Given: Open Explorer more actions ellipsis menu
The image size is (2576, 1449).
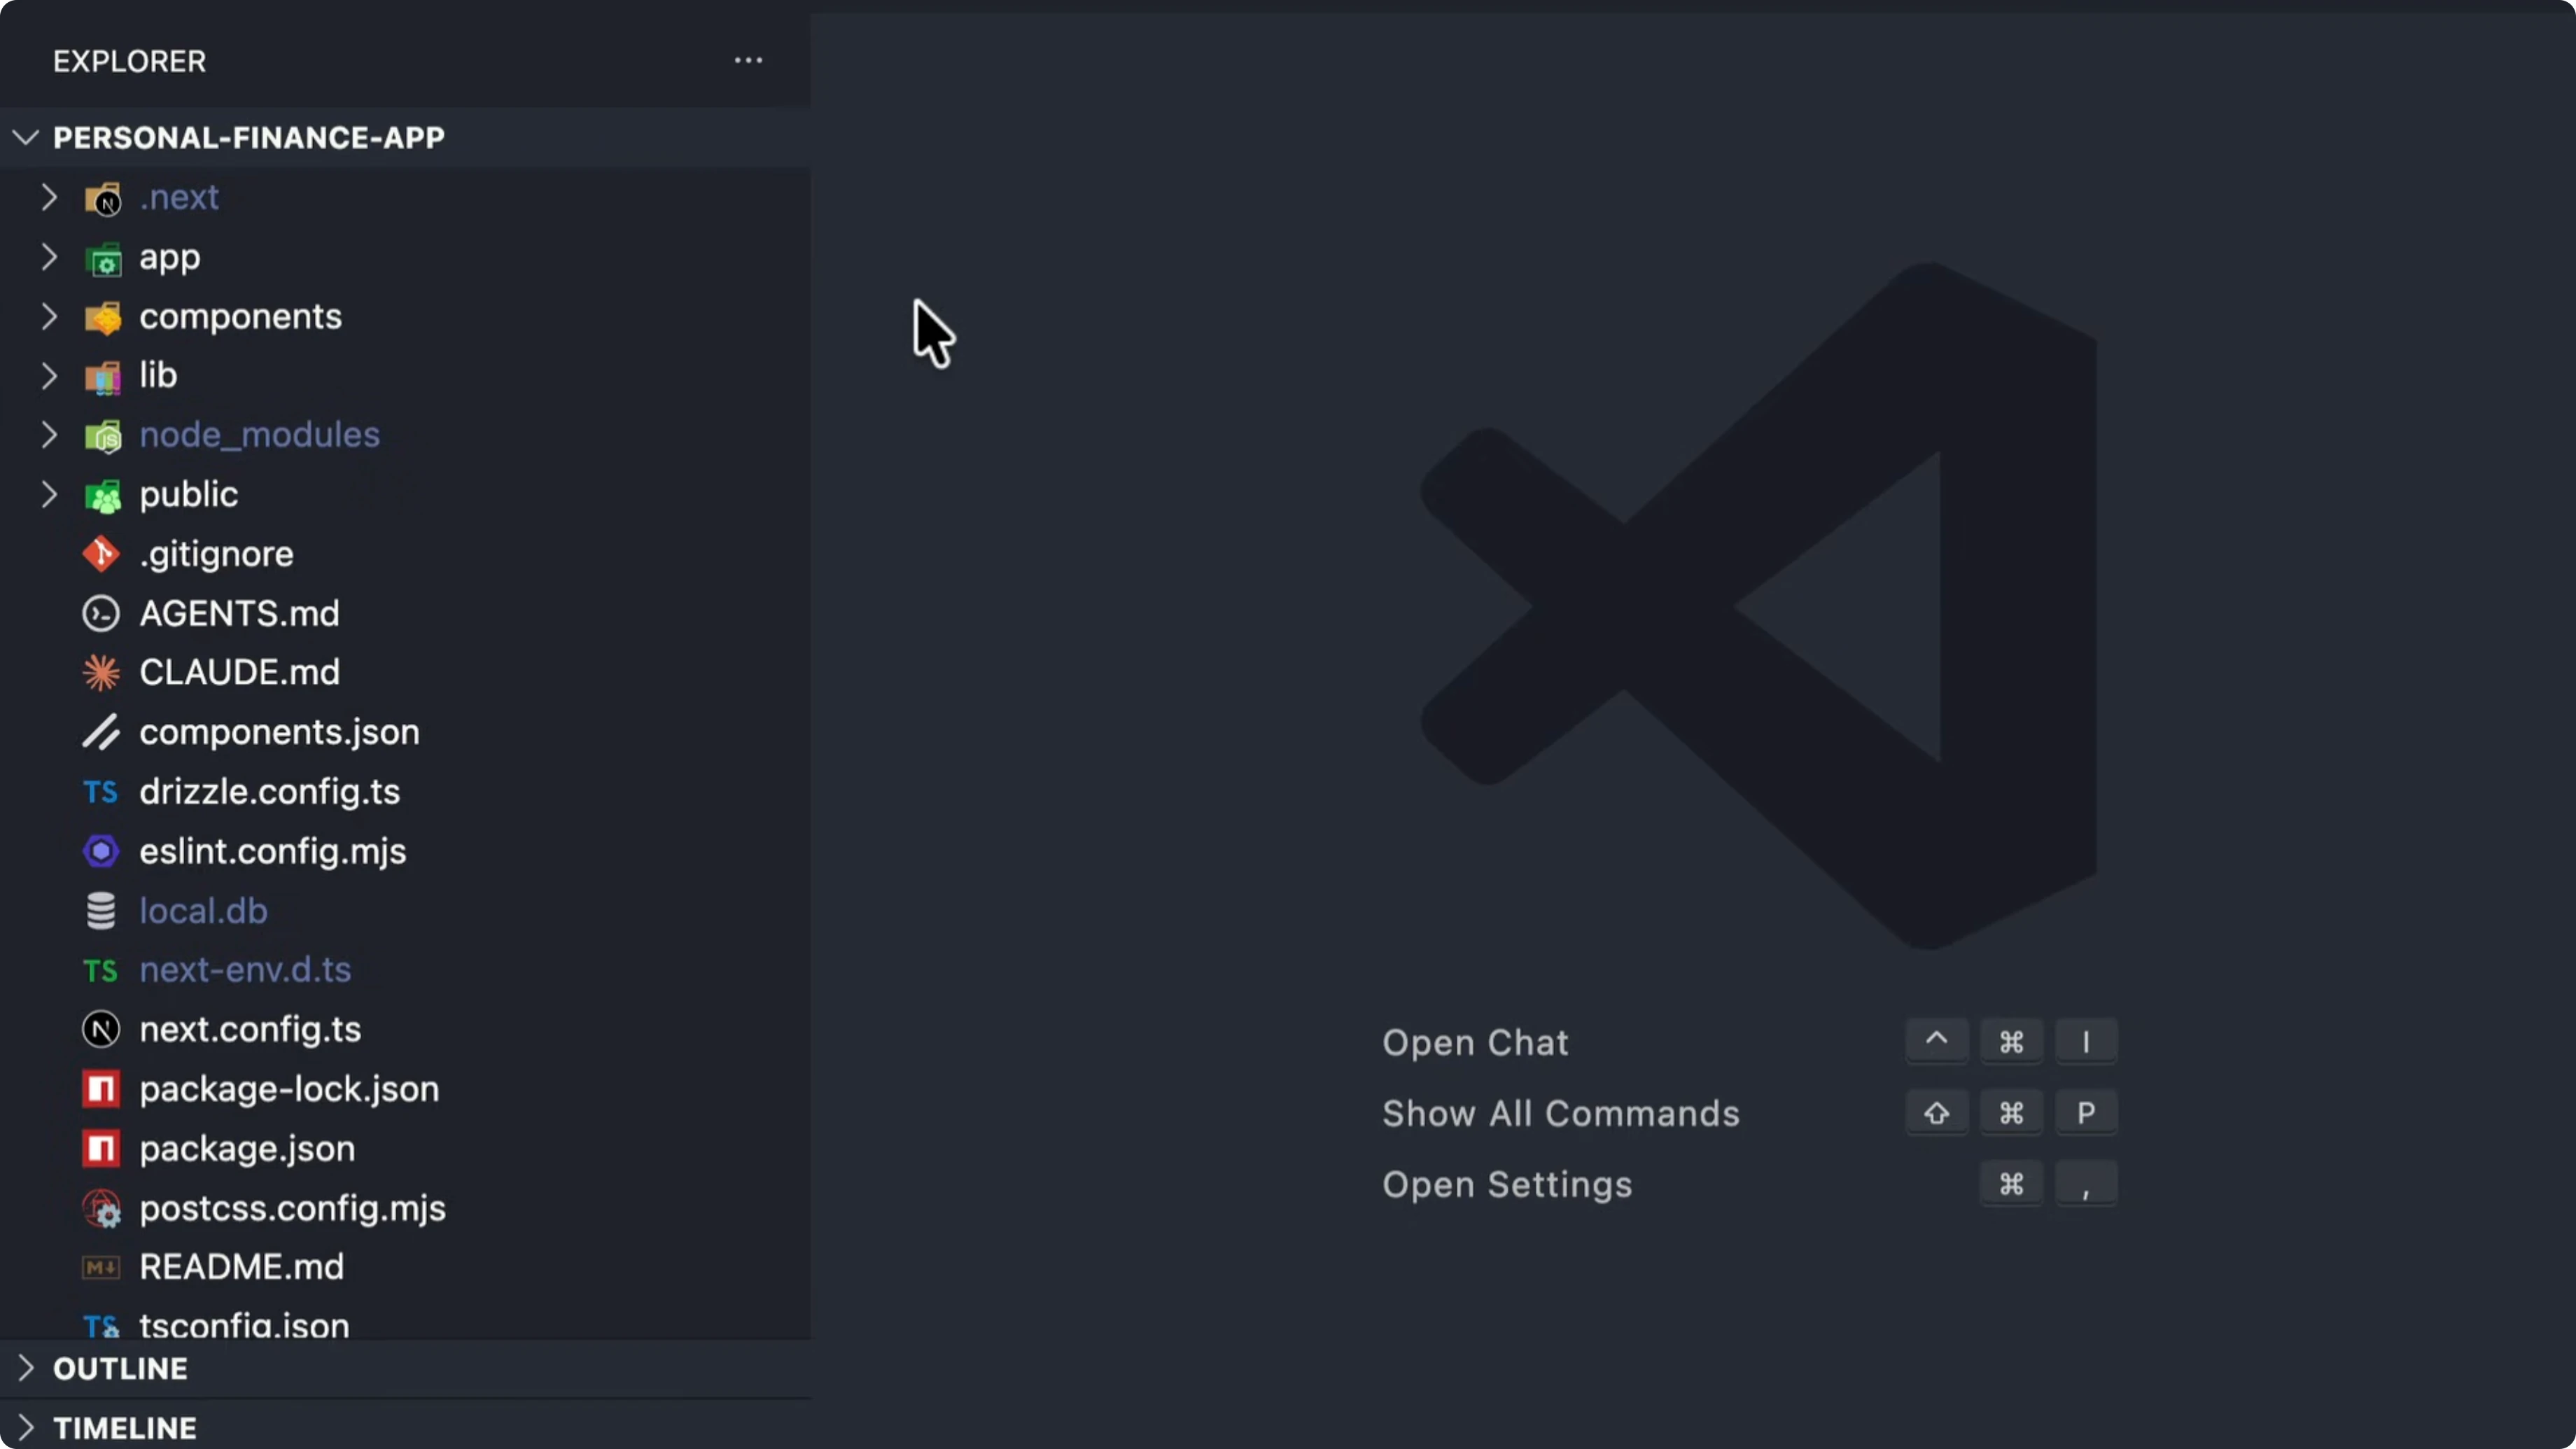Looking at the screenshot, I should pos(748,61).
